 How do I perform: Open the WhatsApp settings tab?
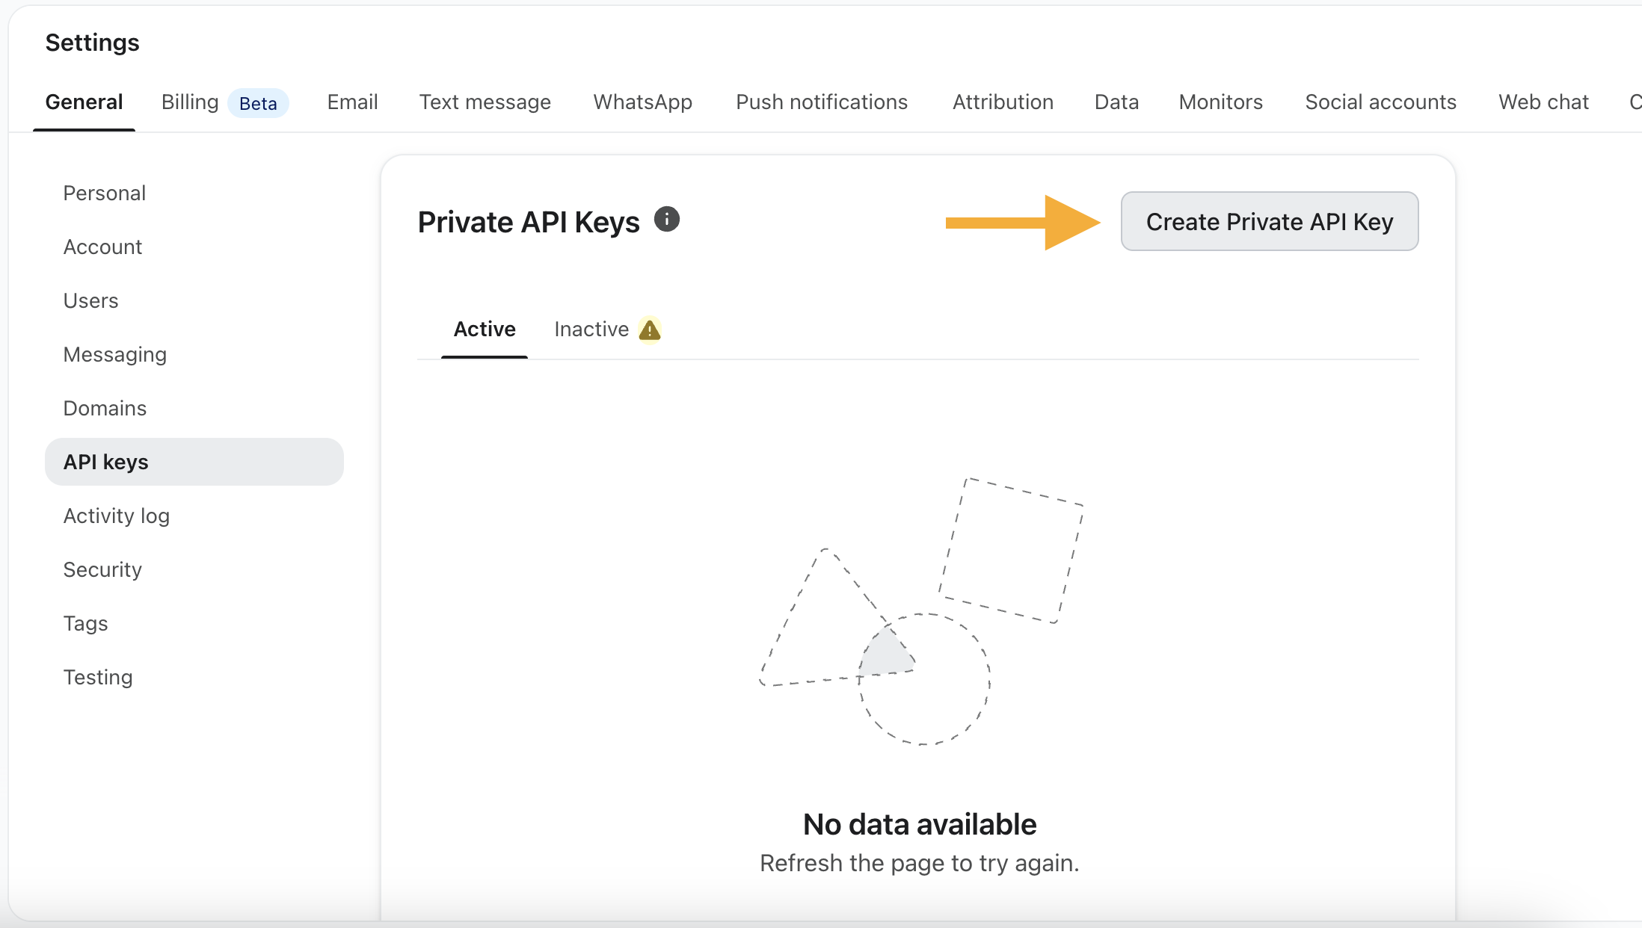642,102
